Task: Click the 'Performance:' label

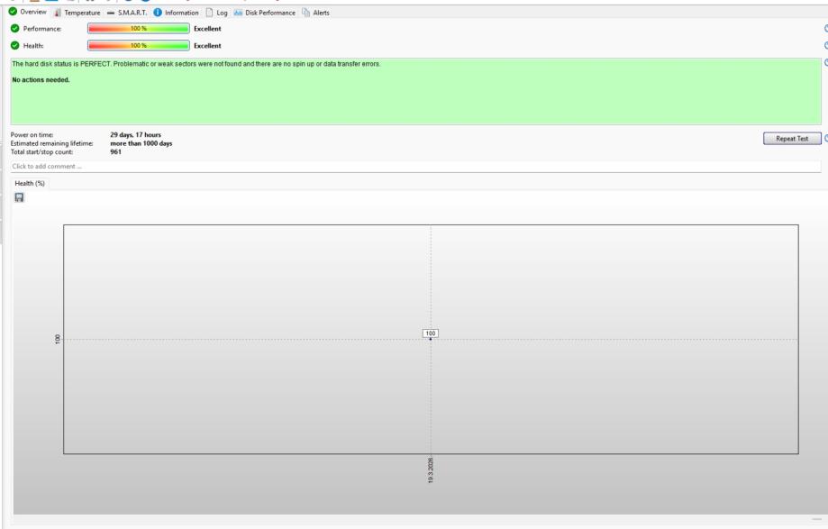Action: (x=42, y=29)
